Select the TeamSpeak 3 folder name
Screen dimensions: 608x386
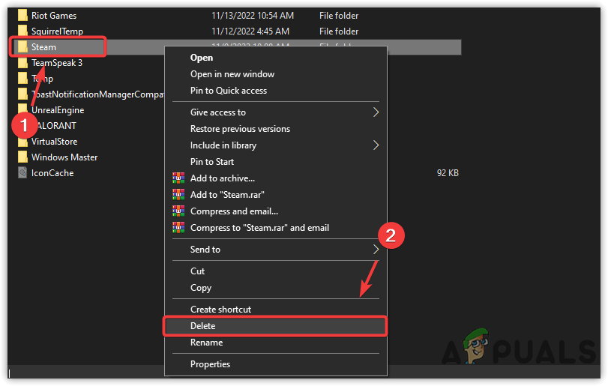pos(57,63)
